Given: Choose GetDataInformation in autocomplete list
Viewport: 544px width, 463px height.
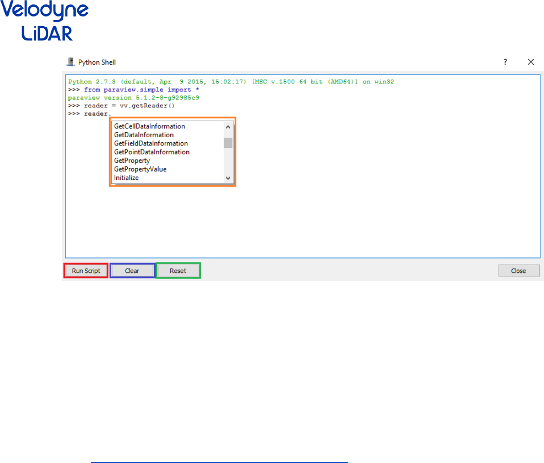Looking at the screenshot, I should coord(144,135).
